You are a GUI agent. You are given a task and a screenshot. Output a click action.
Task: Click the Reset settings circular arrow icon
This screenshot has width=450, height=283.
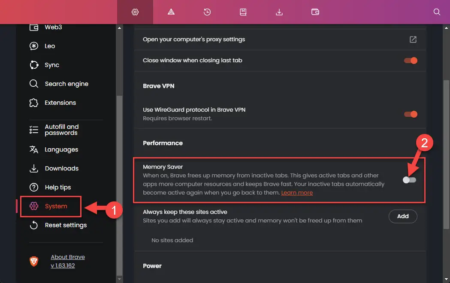pyautogui.click(x=34, y=225)
